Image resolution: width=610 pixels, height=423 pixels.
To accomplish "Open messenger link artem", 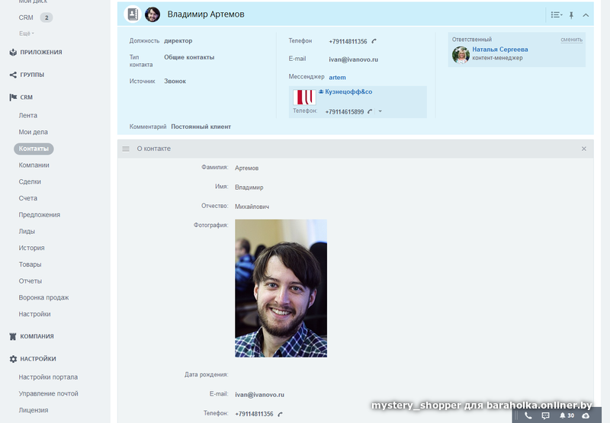I will click(x=337, y=78).
